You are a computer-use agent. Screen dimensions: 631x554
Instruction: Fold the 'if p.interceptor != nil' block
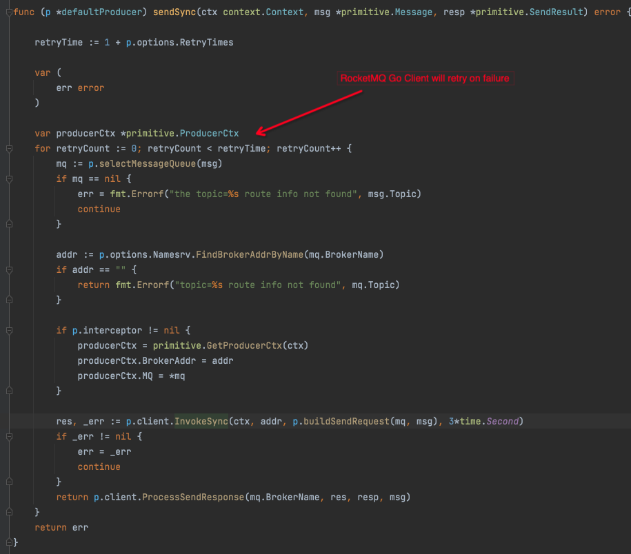click(9, 331)
